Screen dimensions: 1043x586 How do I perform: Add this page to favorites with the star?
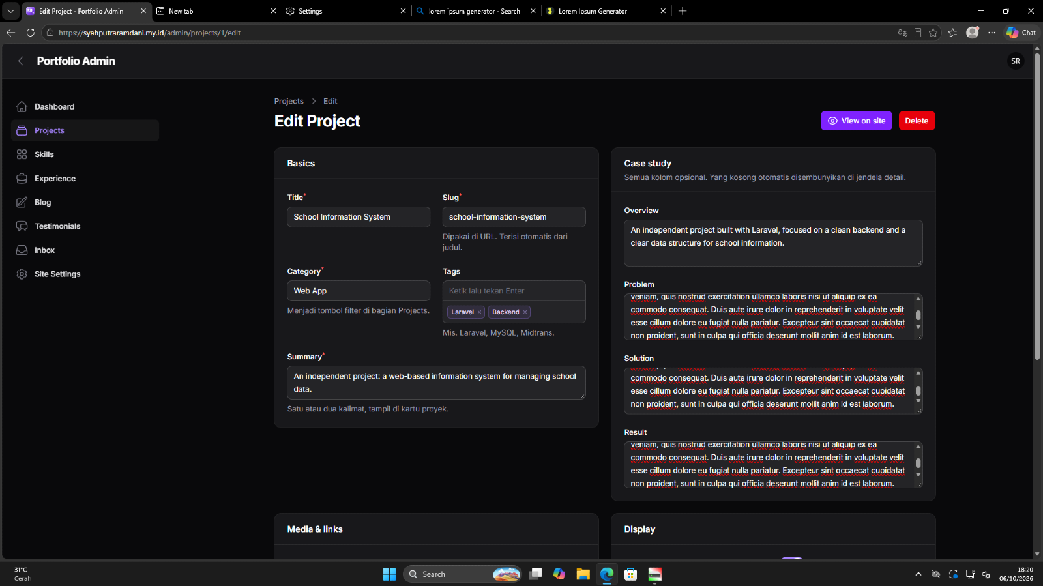click(x=933, y=33)
